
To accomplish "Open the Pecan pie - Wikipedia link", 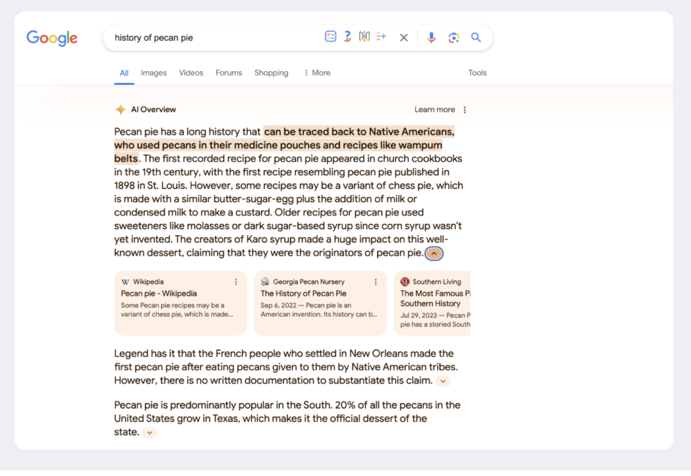I will 158,294.
